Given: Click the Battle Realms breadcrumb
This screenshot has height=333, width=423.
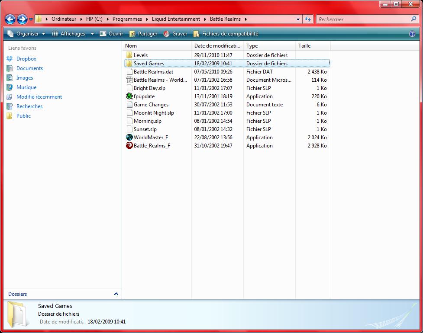Looking at the screenshot, I should coord(225,19).
